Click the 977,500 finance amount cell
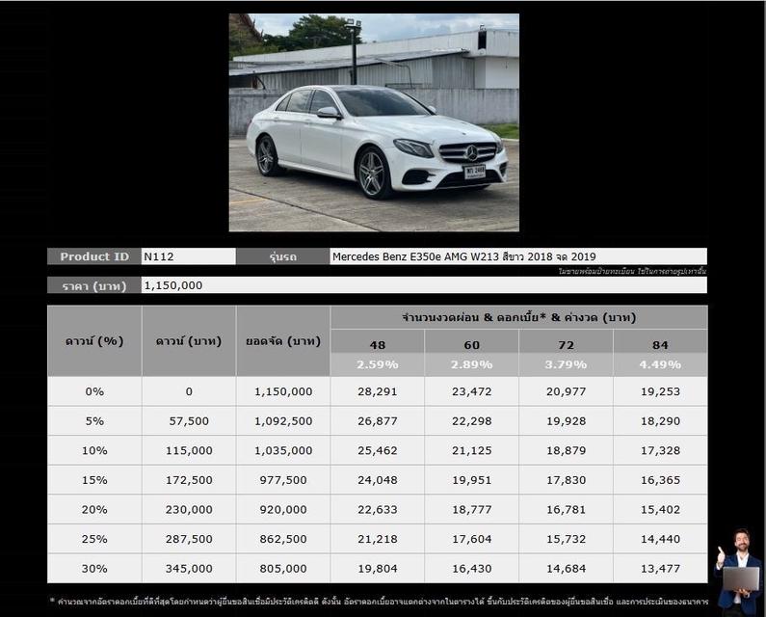The width and height of the screenshot is (766, 617). (x=282, y=480)
